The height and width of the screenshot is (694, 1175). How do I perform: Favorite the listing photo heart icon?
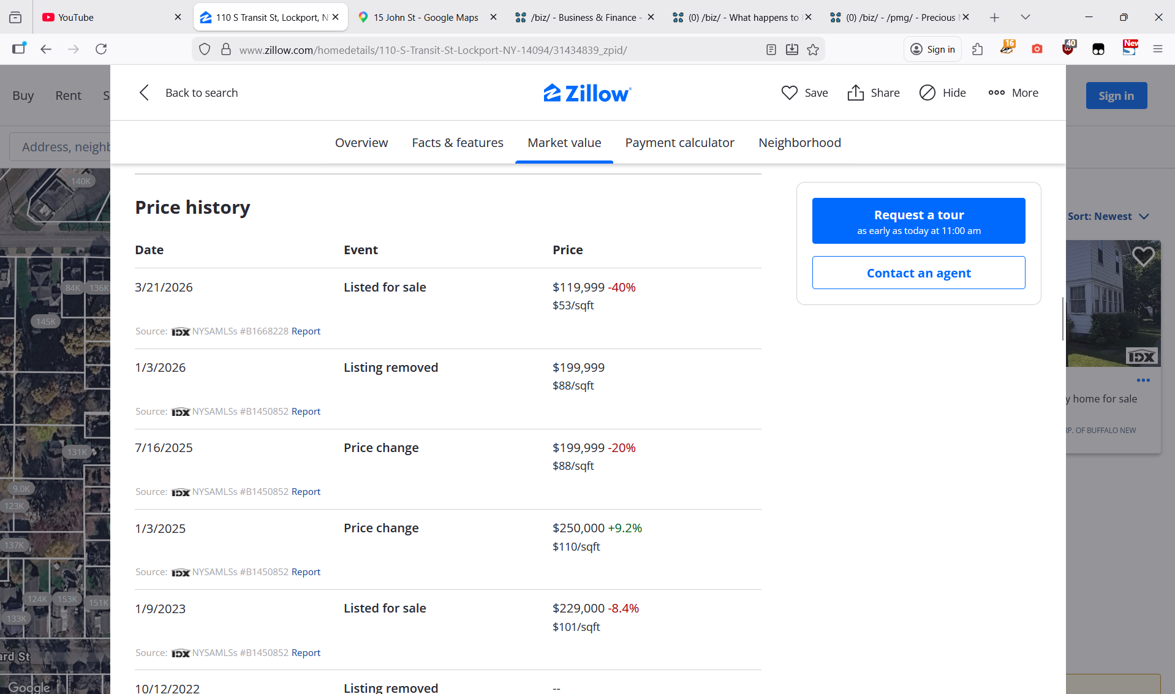point(1143,256)
